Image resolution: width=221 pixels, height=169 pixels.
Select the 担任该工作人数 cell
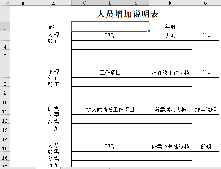tap(170, 73)
